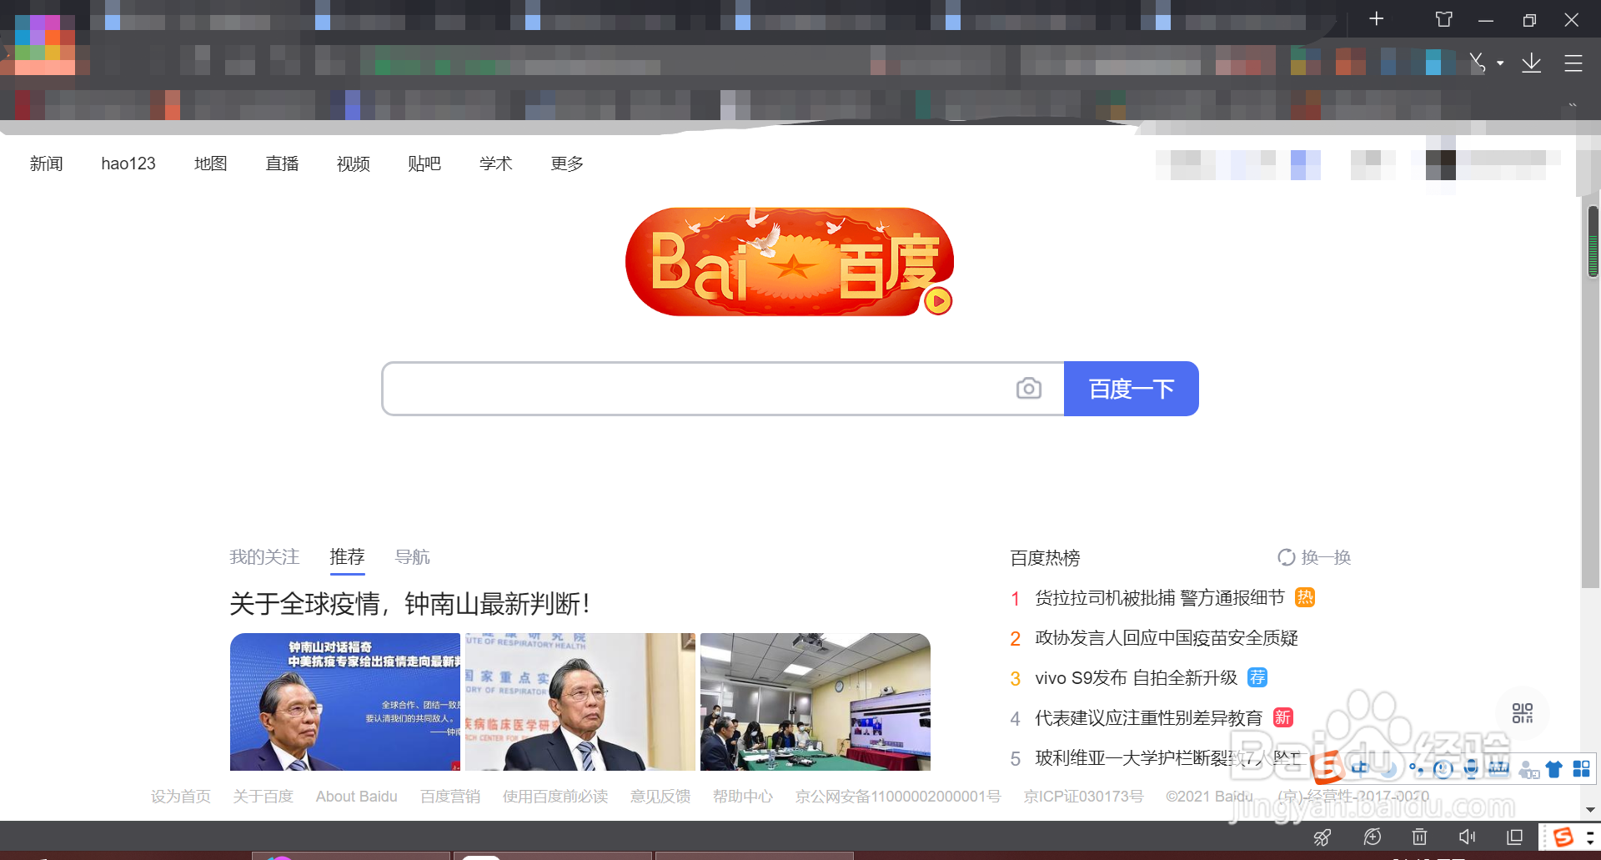Open the emoji panel on the Sogou toolbar
1601x860 pixels.
coord(1443,769)
